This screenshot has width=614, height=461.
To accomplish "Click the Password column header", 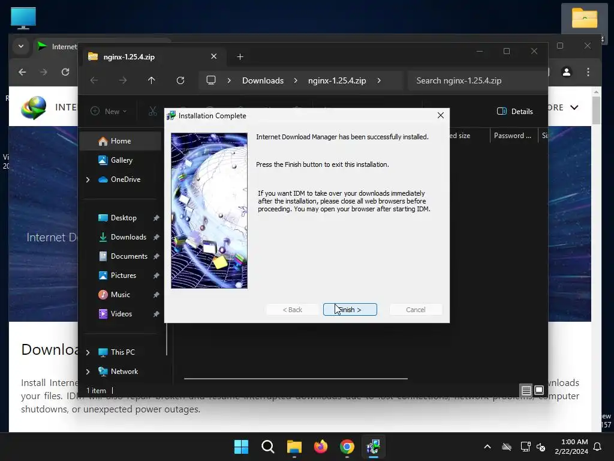I will coord(513,136).
